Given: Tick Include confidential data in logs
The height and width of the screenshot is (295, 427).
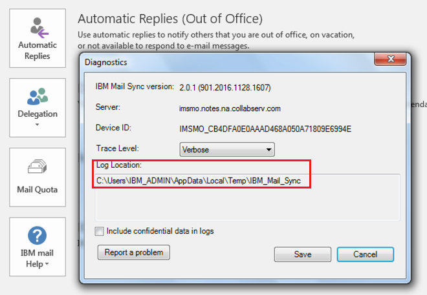Looking at the screenshot, I should (99, 231).
